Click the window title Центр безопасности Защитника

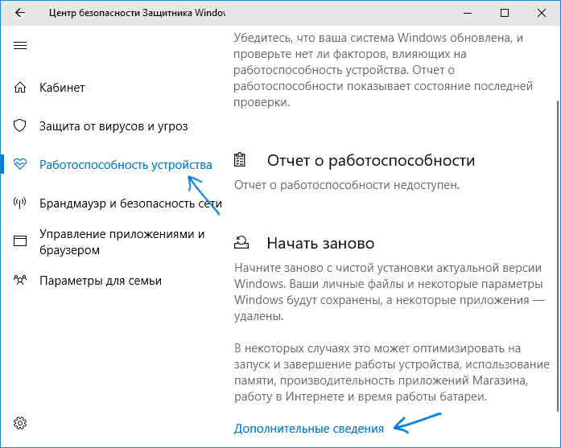point(137,13)
